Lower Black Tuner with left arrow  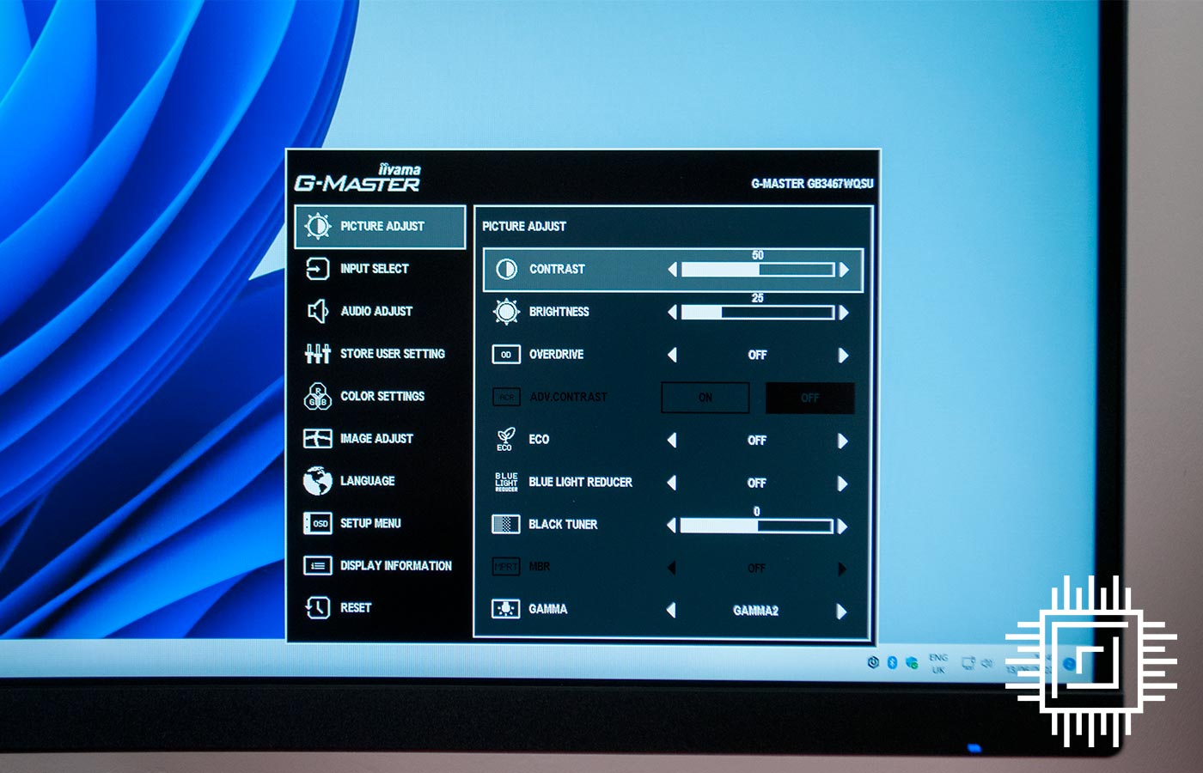coord(672,525)
